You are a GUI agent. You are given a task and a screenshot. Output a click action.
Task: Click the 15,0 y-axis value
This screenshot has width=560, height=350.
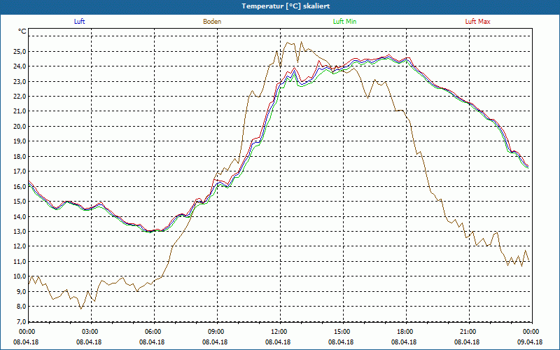tap(20, 202)
